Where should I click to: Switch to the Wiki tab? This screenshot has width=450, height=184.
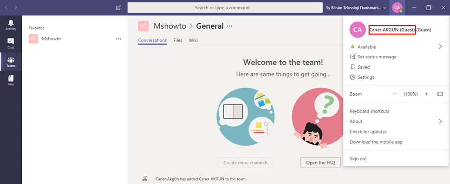(193, 40)
